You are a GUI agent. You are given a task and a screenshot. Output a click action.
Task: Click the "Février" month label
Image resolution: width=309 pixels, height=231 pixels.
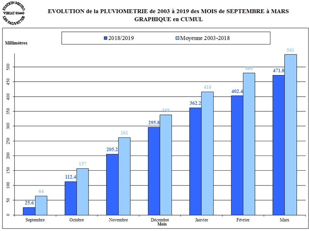tap(243, 220)
